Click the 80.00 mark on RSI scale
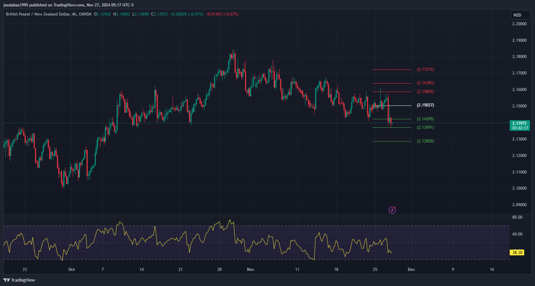This screenshot has height=286, width=535. 517,217
